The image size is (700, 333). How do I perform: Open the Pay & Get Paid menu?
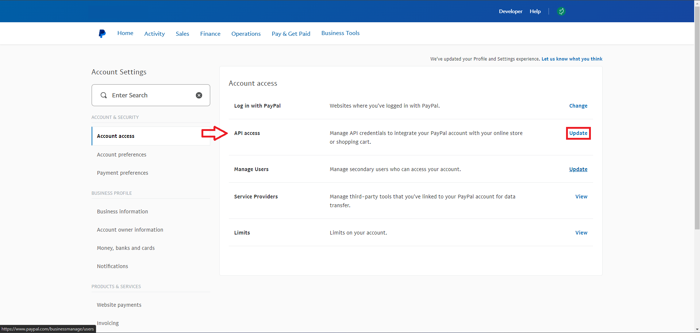click(x=291, y=34)
